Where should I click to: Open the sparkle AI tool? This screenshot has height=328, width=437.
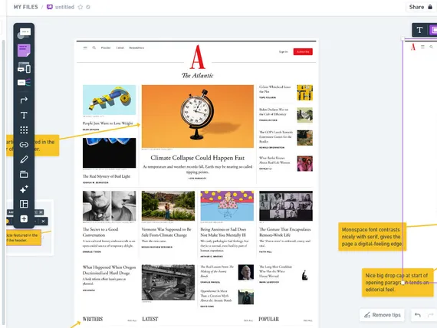click(x=24, y=189)
